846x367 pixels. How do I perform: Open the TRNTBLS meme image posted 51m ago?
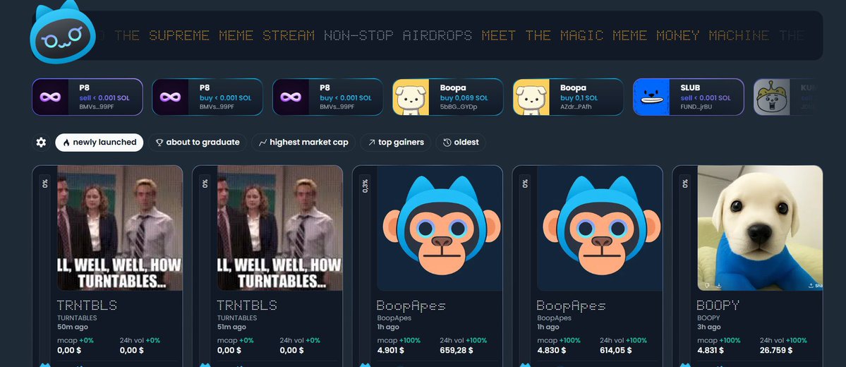tap(279, 228)
